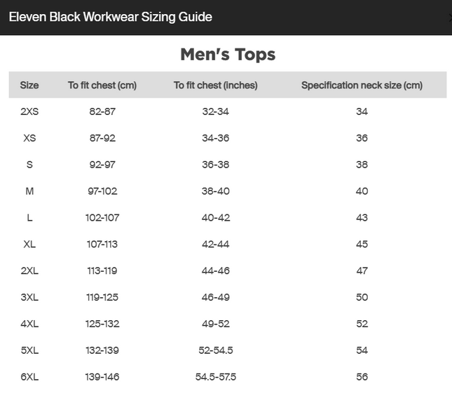
Task: Click the Men's Tops heading
Action: coord(228,54)
